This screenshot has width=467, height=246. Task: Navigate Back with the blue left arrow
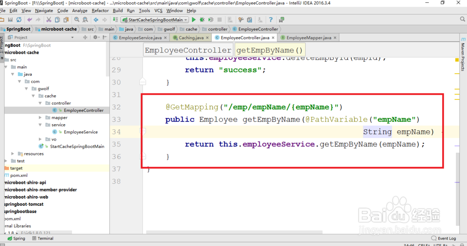[x=96, y=20]
